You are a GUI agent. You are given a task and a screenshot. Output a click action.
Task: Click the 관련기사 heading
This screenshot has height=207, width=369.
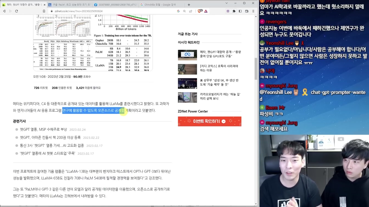point(19,121)
